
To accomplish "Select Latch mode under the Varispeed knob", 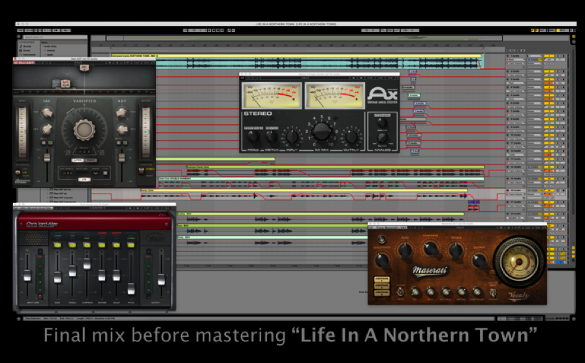I will 77,160.
